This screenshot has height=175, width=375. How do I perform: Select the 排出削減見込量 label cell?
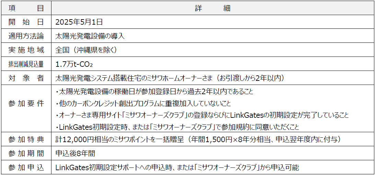(26, 64)
